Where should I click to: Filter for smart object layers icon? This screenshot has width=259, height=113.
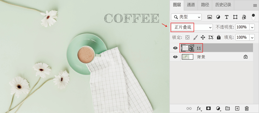coord(244,17)
